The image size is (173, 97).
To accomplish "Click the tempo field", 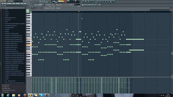I will pos(48,5).
